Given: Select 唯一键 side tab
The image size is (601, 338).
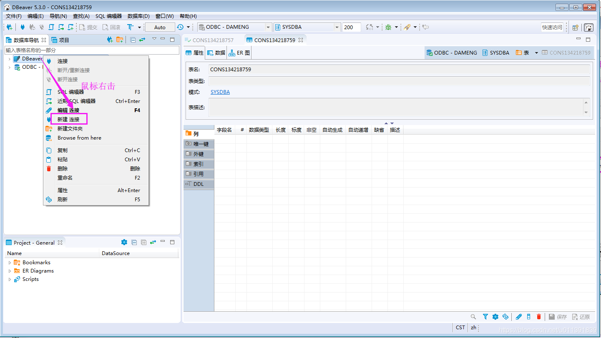Looking at the screenshot, I should coord(199,144).
